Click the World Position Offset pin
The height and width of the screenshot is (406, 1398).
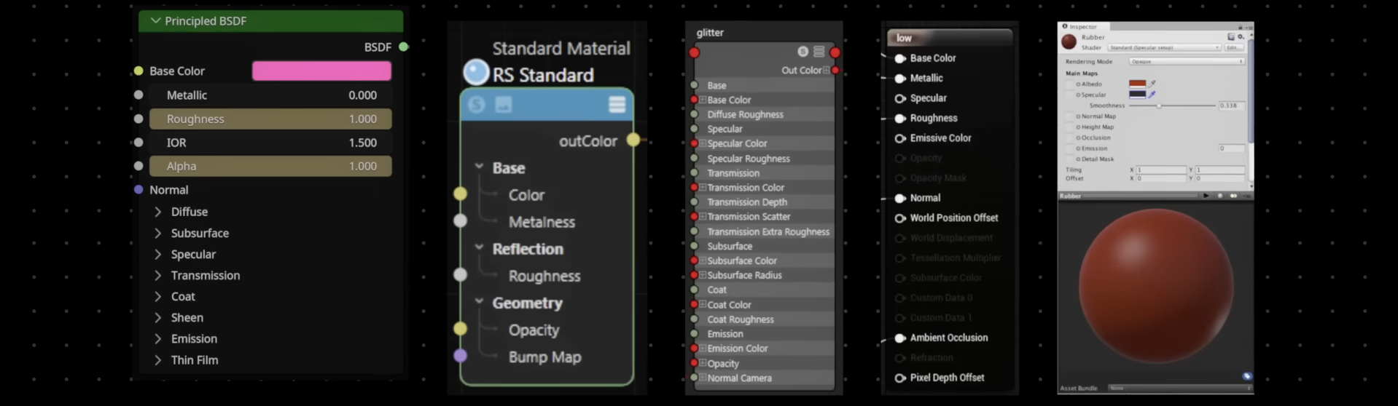coord(900,218)
